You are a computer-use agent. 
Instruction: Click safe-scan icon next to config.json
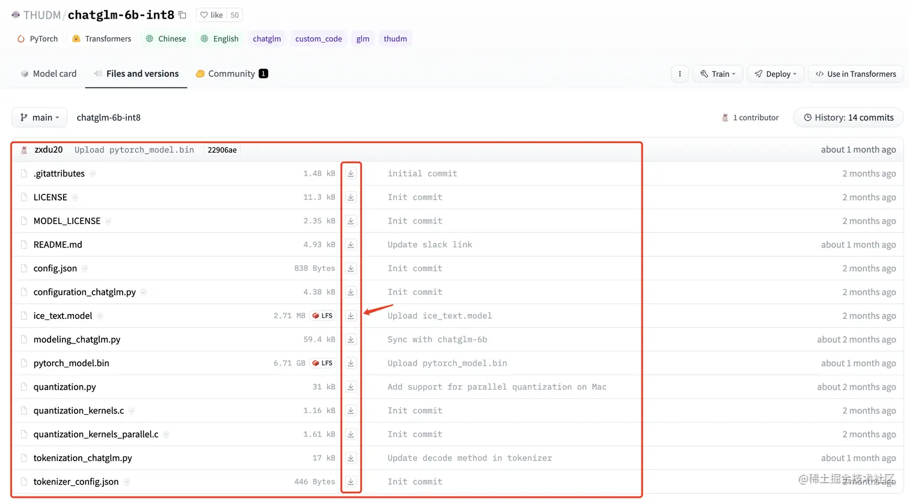tap(85, 268)
